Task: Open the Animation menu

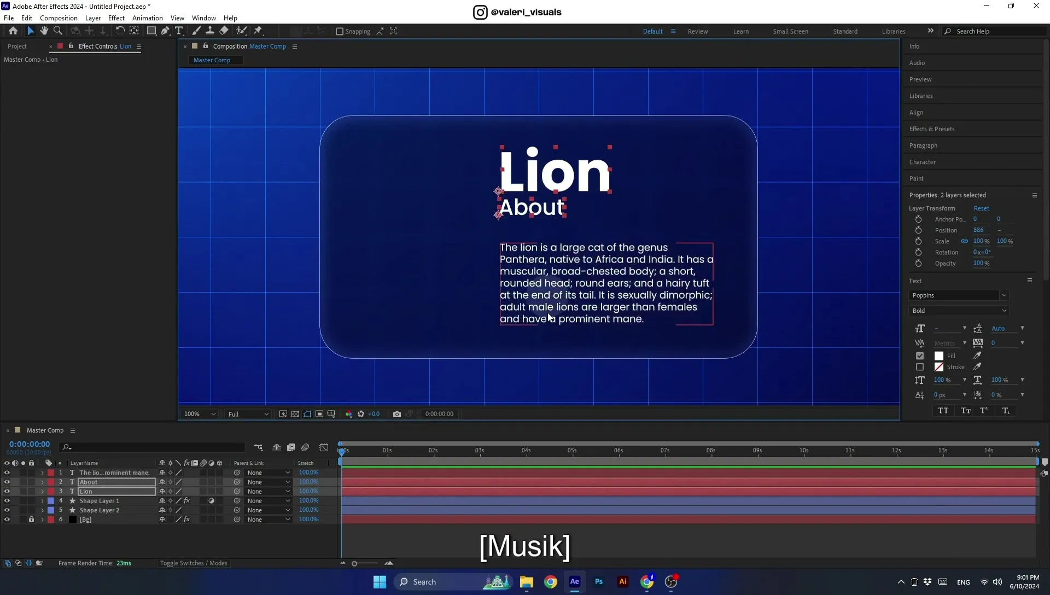Action: 148,18
